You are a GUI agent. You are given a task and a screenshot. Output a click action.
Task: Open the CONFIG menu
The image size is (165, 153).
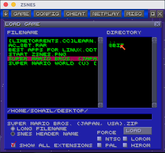tap(48, 14)
